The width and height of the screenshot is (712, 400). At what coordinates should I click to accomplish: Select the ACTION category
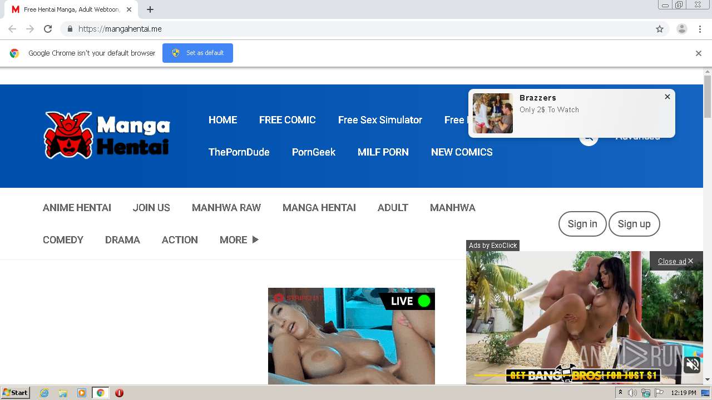click(x=180, y=240)
